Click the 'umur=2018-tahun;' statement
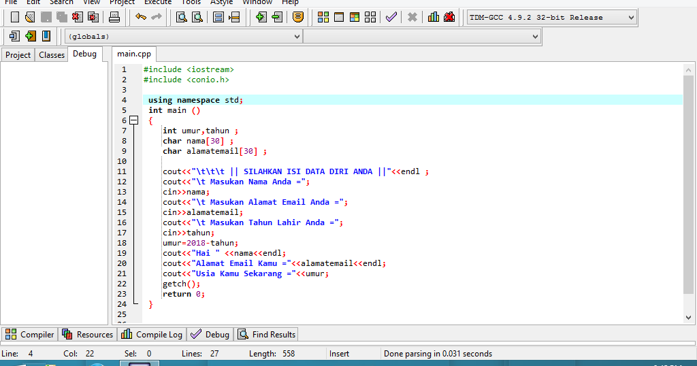The width and height of the screenshot is (697, 366). pyautogui.click(x=201, y=243)
